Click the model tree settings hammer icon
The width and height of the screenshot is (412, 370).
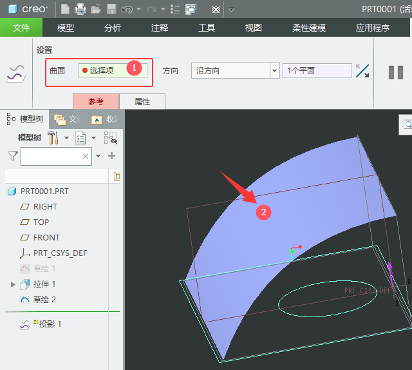click(x=53, y=138)
